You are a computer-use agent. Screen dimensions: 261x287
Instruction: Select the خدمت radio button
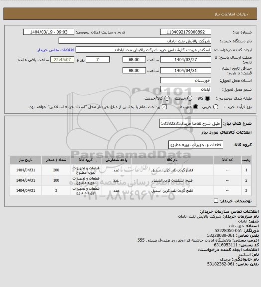click(190, 98)
